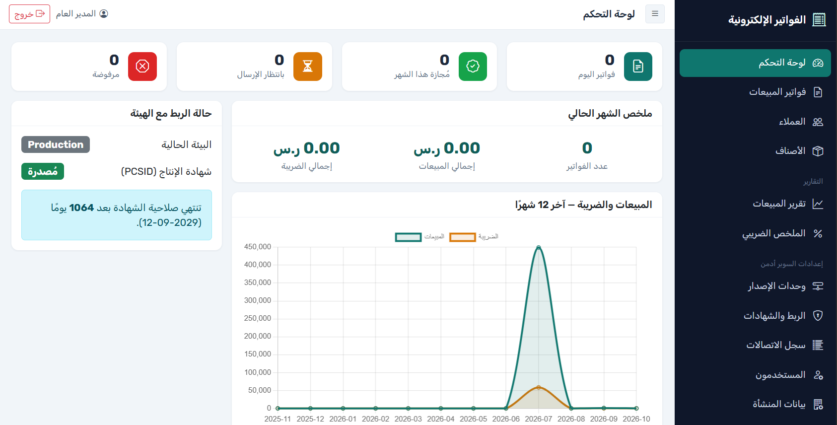Open the تقرير المبيعات sales report
This screenshot has width=837, height=425.
(755, 204)
